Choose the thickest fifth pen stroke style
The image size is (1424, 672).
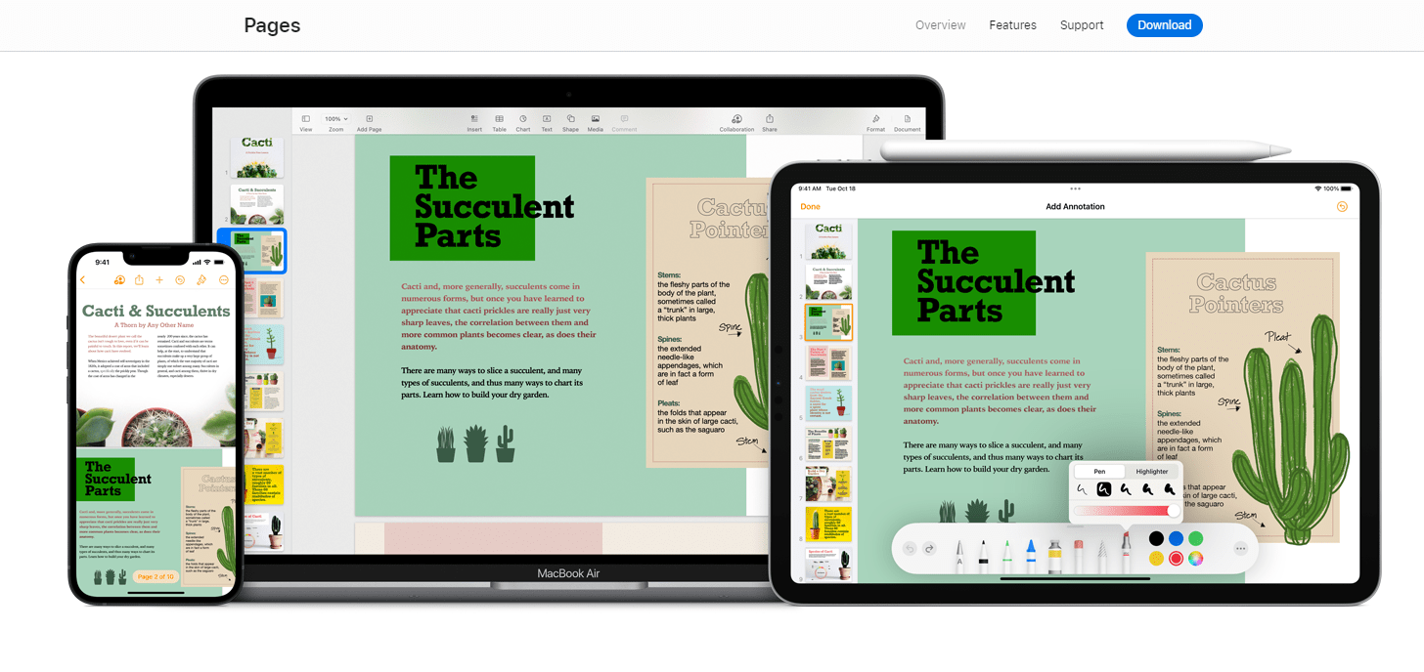pos(1170,489)
